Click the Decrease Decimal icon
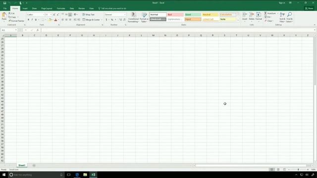 (x=124, y=20)
